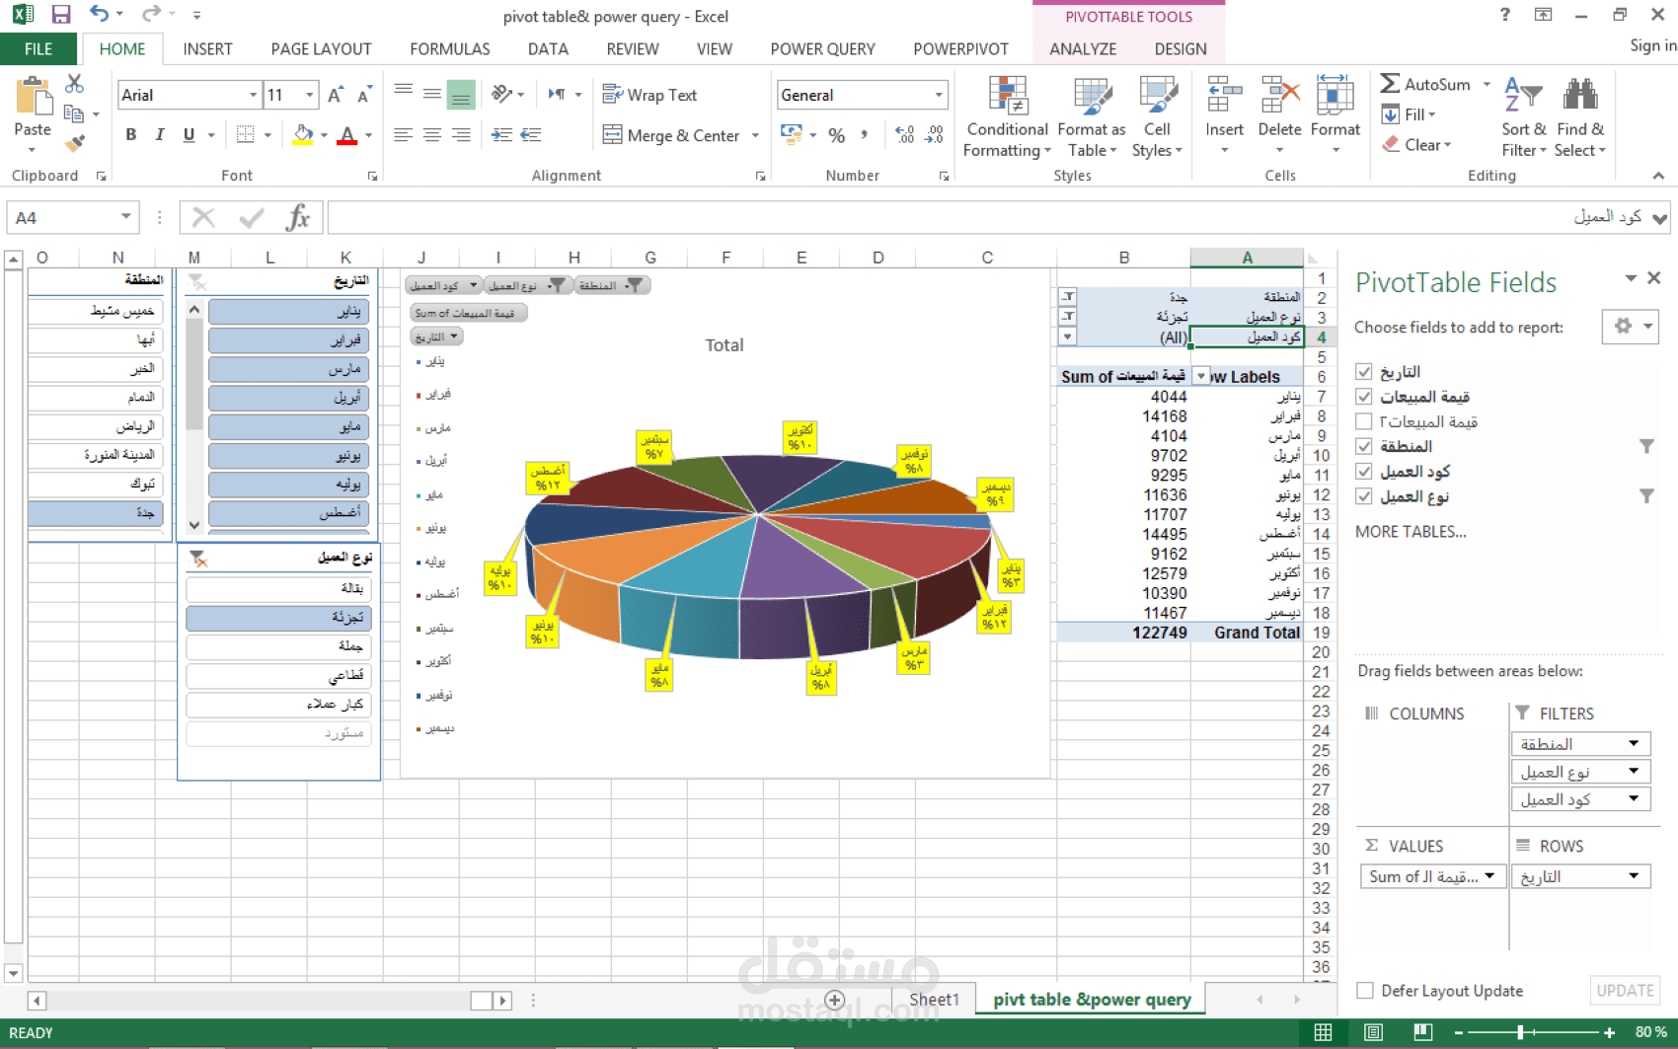
Task: Open Sum of values field dropdown
Action: tap(1489, 876)
